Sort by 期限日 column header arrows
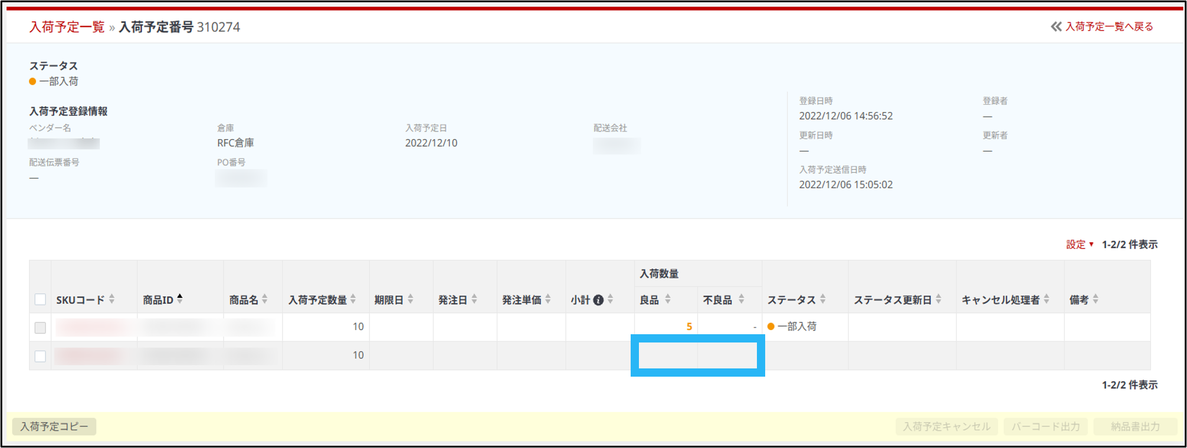Screen dimensions: 1187x448 (x=411, y=299)
